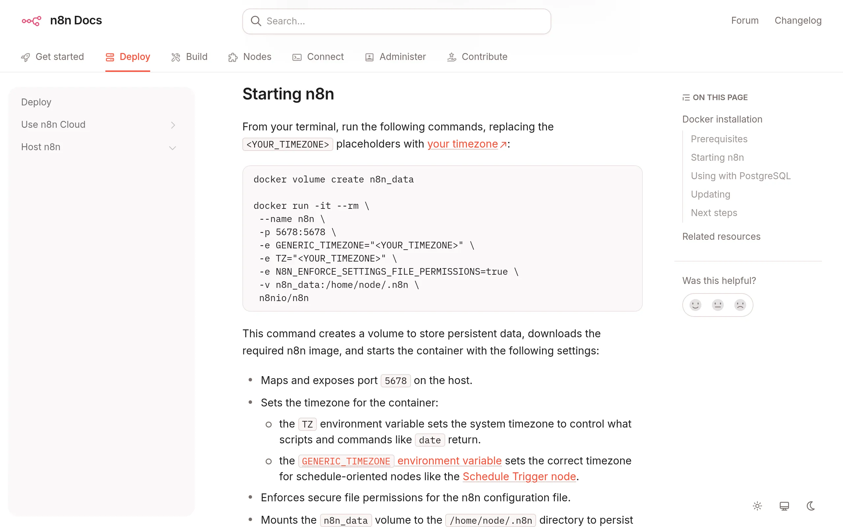Image resolution: width=843 pixels, height=527 pixels.
Task: Click the On This Page list icon
Action: pyautogui.click(x=686, y=97)
